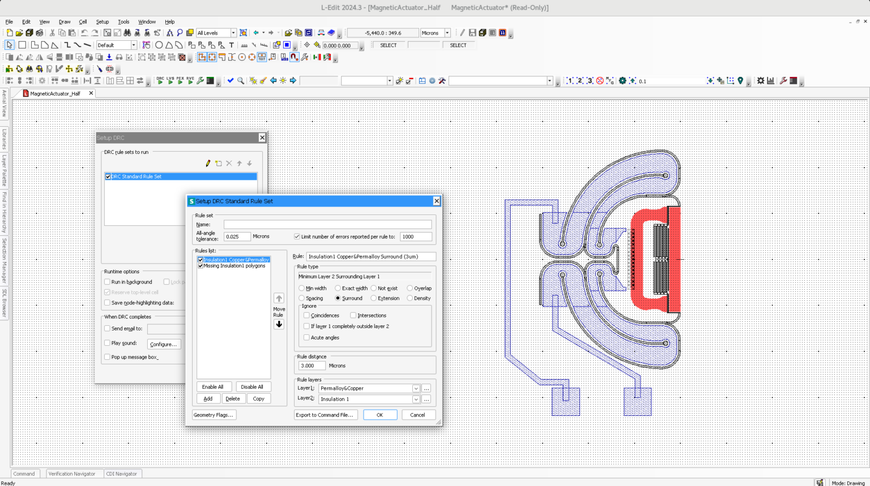Screen dimensions: 870x486
Task: Click the Export to Command File button
Action: pyautogui.click(x=326, y=415)
